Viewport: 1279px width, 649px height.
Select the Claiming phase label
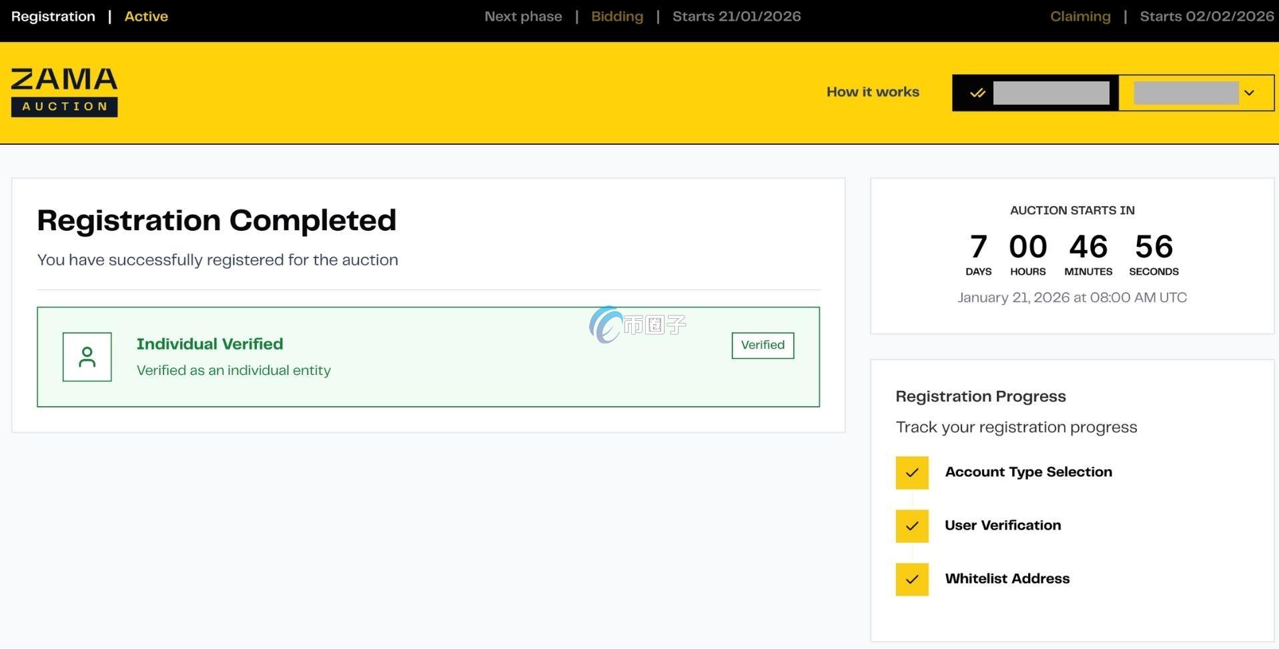click(1080, 17)
